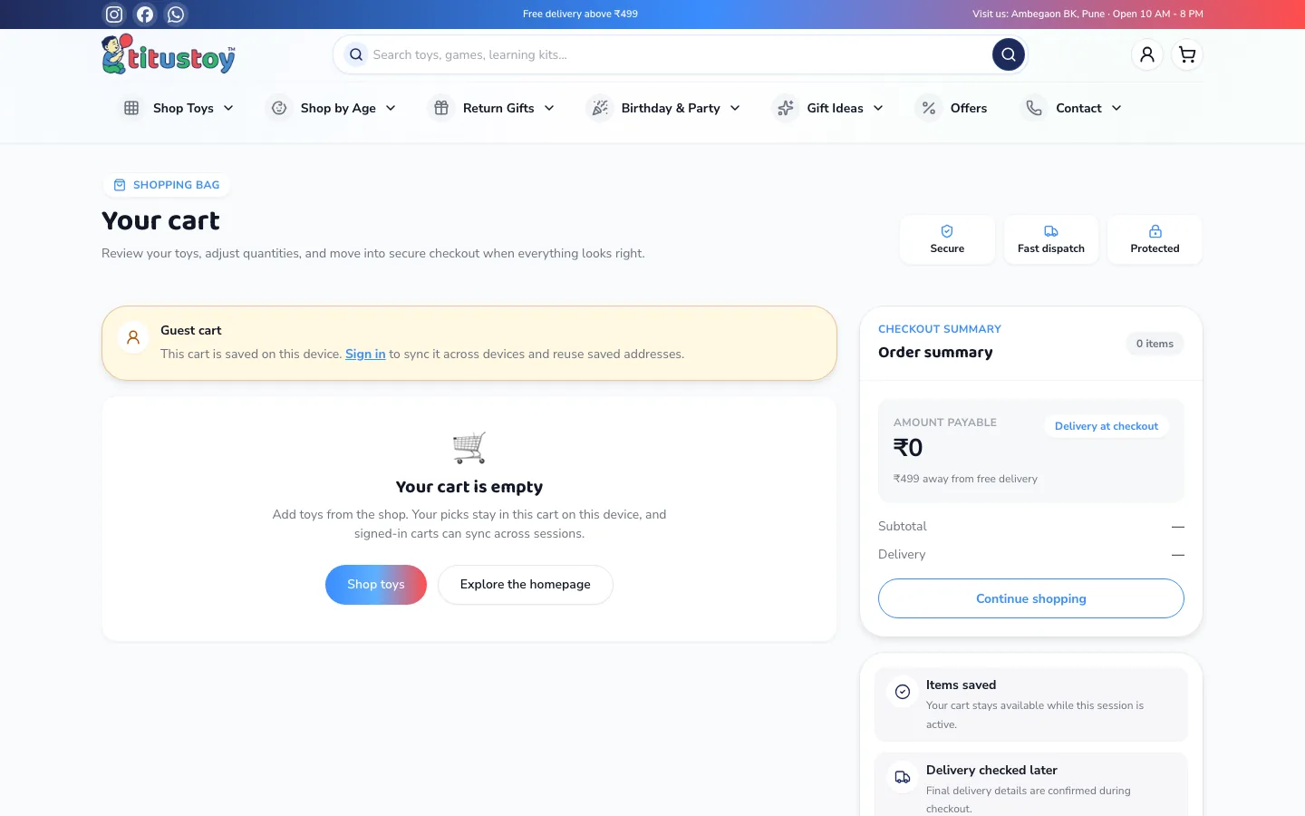The width and height of the screenshot is (1305, 816).
Task: Open the user account icon
Action: coord(1147,54)
